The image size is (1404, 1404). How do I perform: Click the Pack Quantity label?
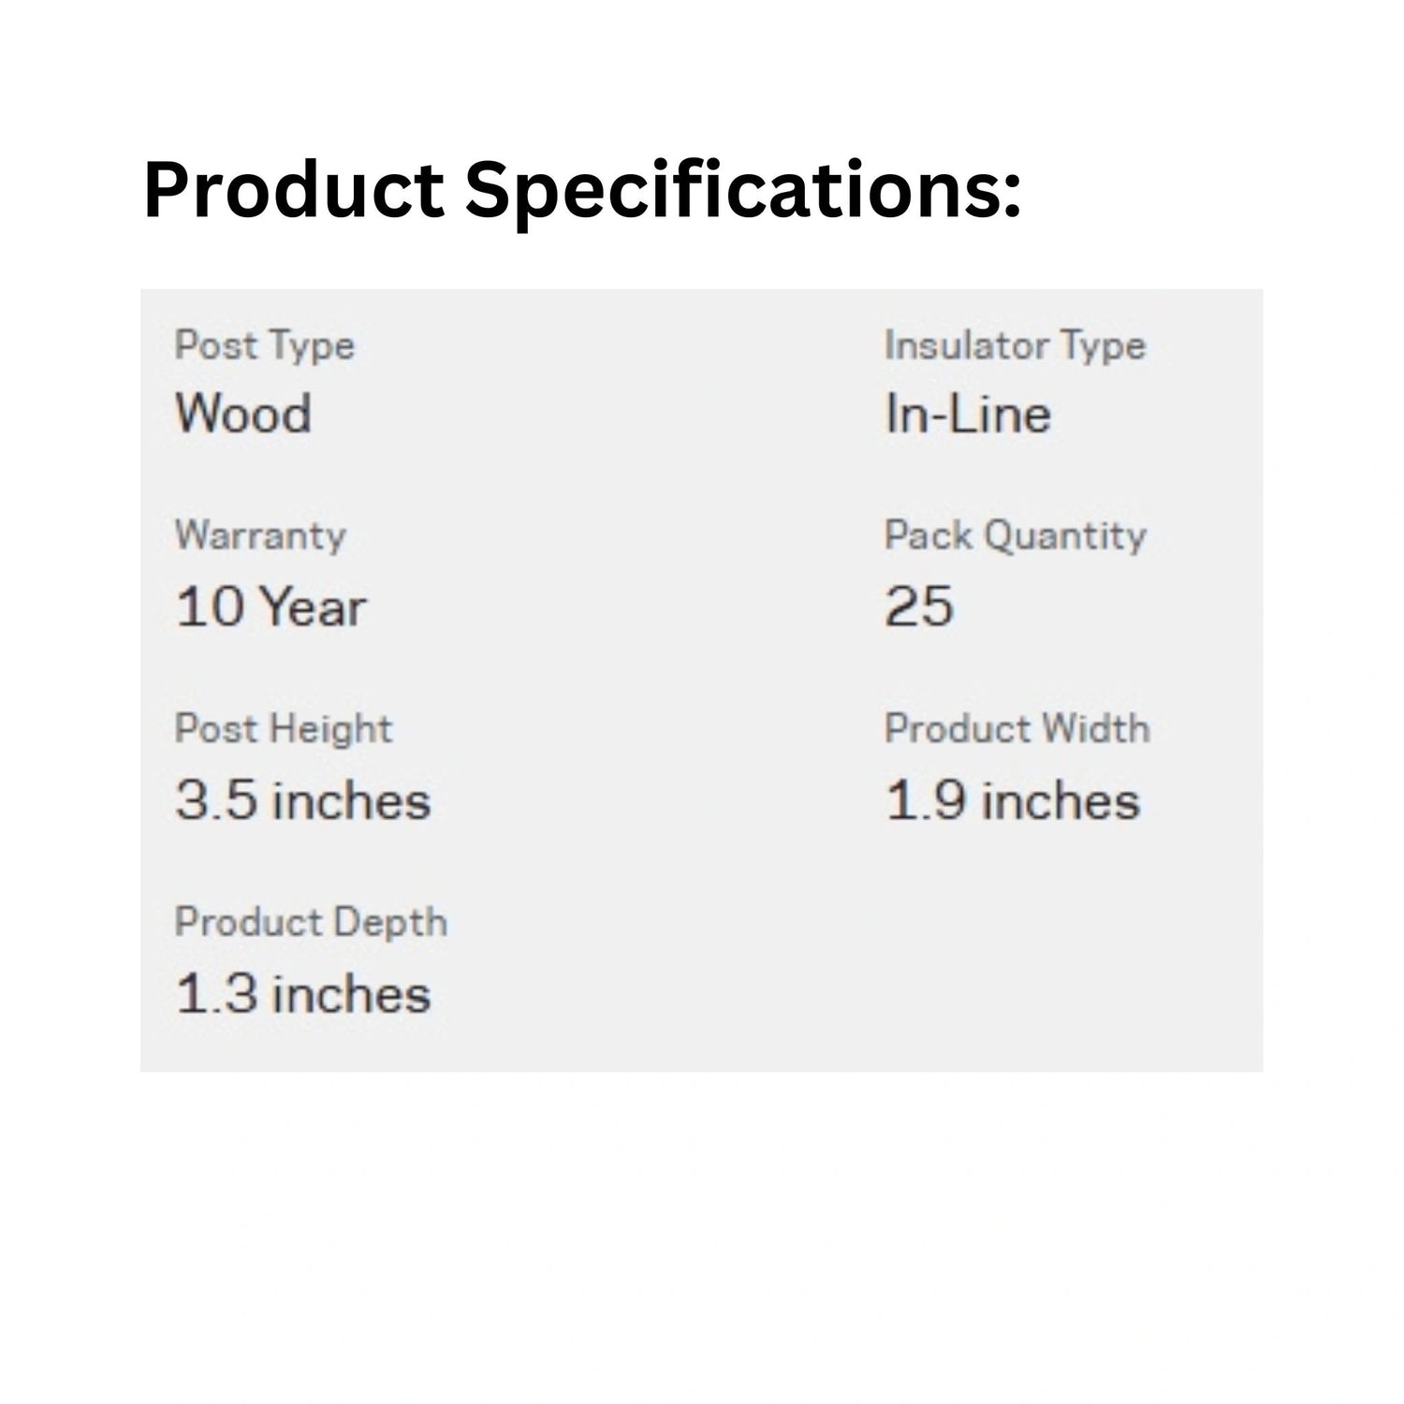pos(1015,536)
